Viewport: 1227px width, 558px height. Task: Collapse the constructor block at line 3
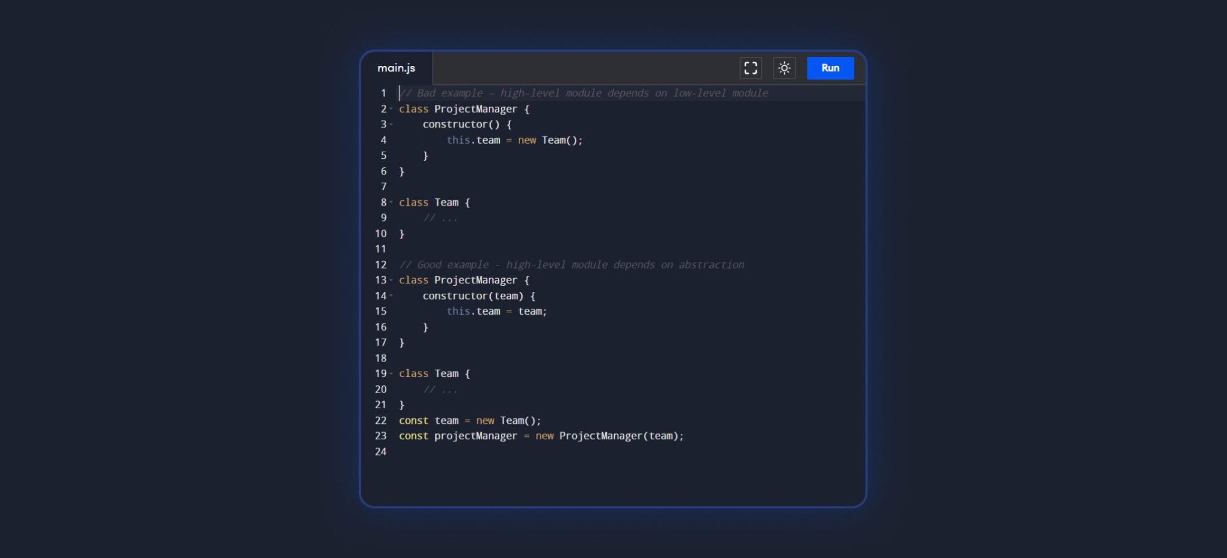(391, 125)
